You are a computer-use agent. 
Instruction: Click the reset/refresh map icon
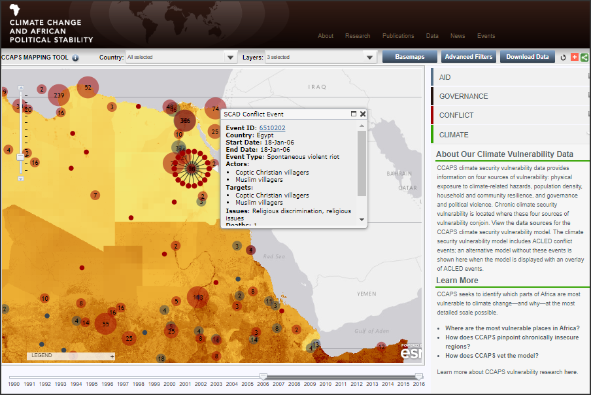click(563, 57)
